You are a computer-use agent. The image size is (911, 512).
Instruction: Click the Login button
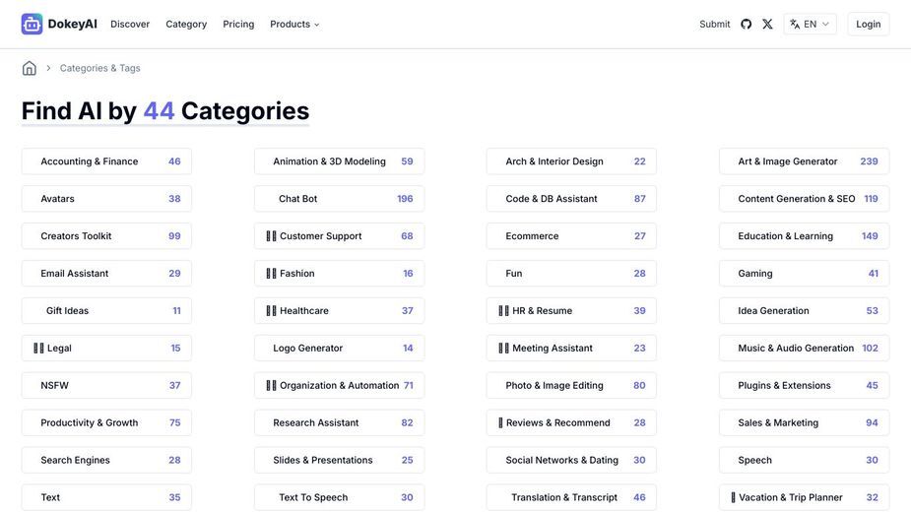868,24
